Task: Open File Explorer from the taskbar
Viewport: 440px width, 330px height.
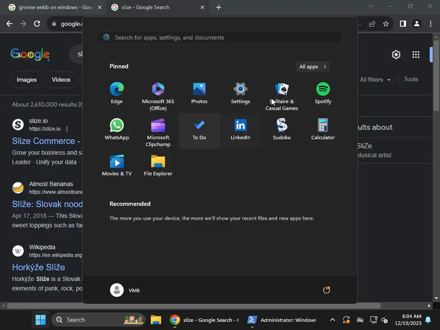Action: click(x=156, y=320)
